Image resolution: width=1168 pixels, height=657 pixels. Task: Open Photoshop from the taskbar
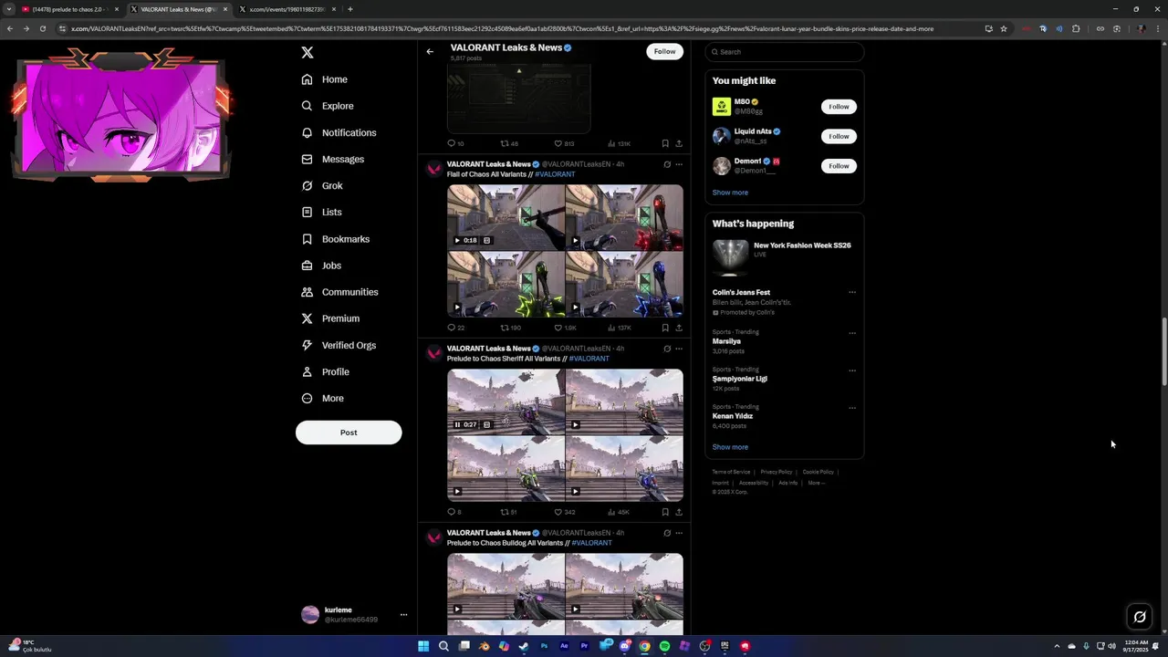click(544, 646)
